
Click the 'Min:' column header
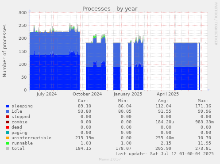coord(123,101)
